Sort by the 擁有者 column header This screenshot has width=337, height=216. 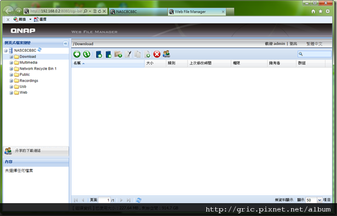pyautogui.click(x=282, y=63)
